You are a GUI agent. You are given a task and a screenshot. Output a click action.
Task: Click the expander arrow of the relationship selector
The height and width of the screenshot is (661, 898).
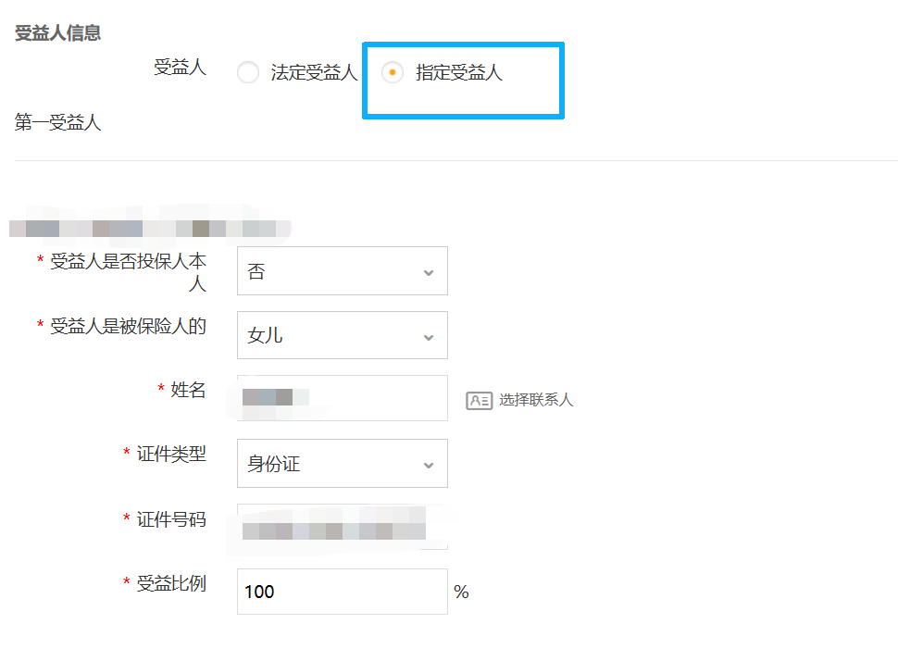point(428,335)
